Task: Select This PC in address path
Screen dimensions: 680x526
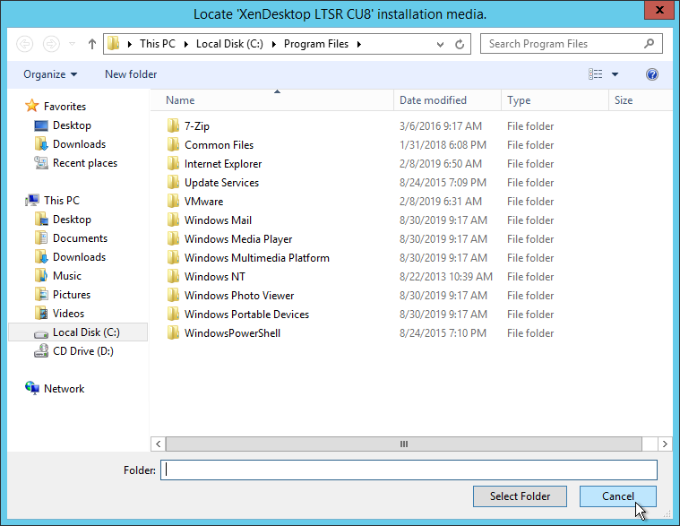Action: click(158, 44)
